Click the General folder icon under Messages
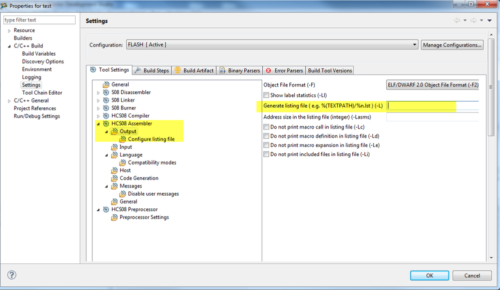The width and height of the screenshot is (500, 290). 114,201
